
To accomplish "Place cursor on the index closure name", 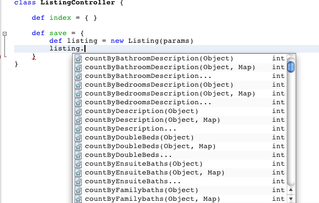I will point(60,18).
